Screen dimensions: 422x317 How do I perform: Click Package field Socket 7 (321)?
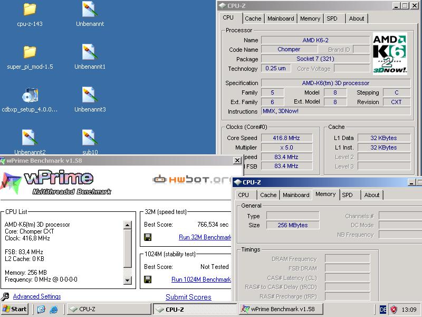click(315, 59)
